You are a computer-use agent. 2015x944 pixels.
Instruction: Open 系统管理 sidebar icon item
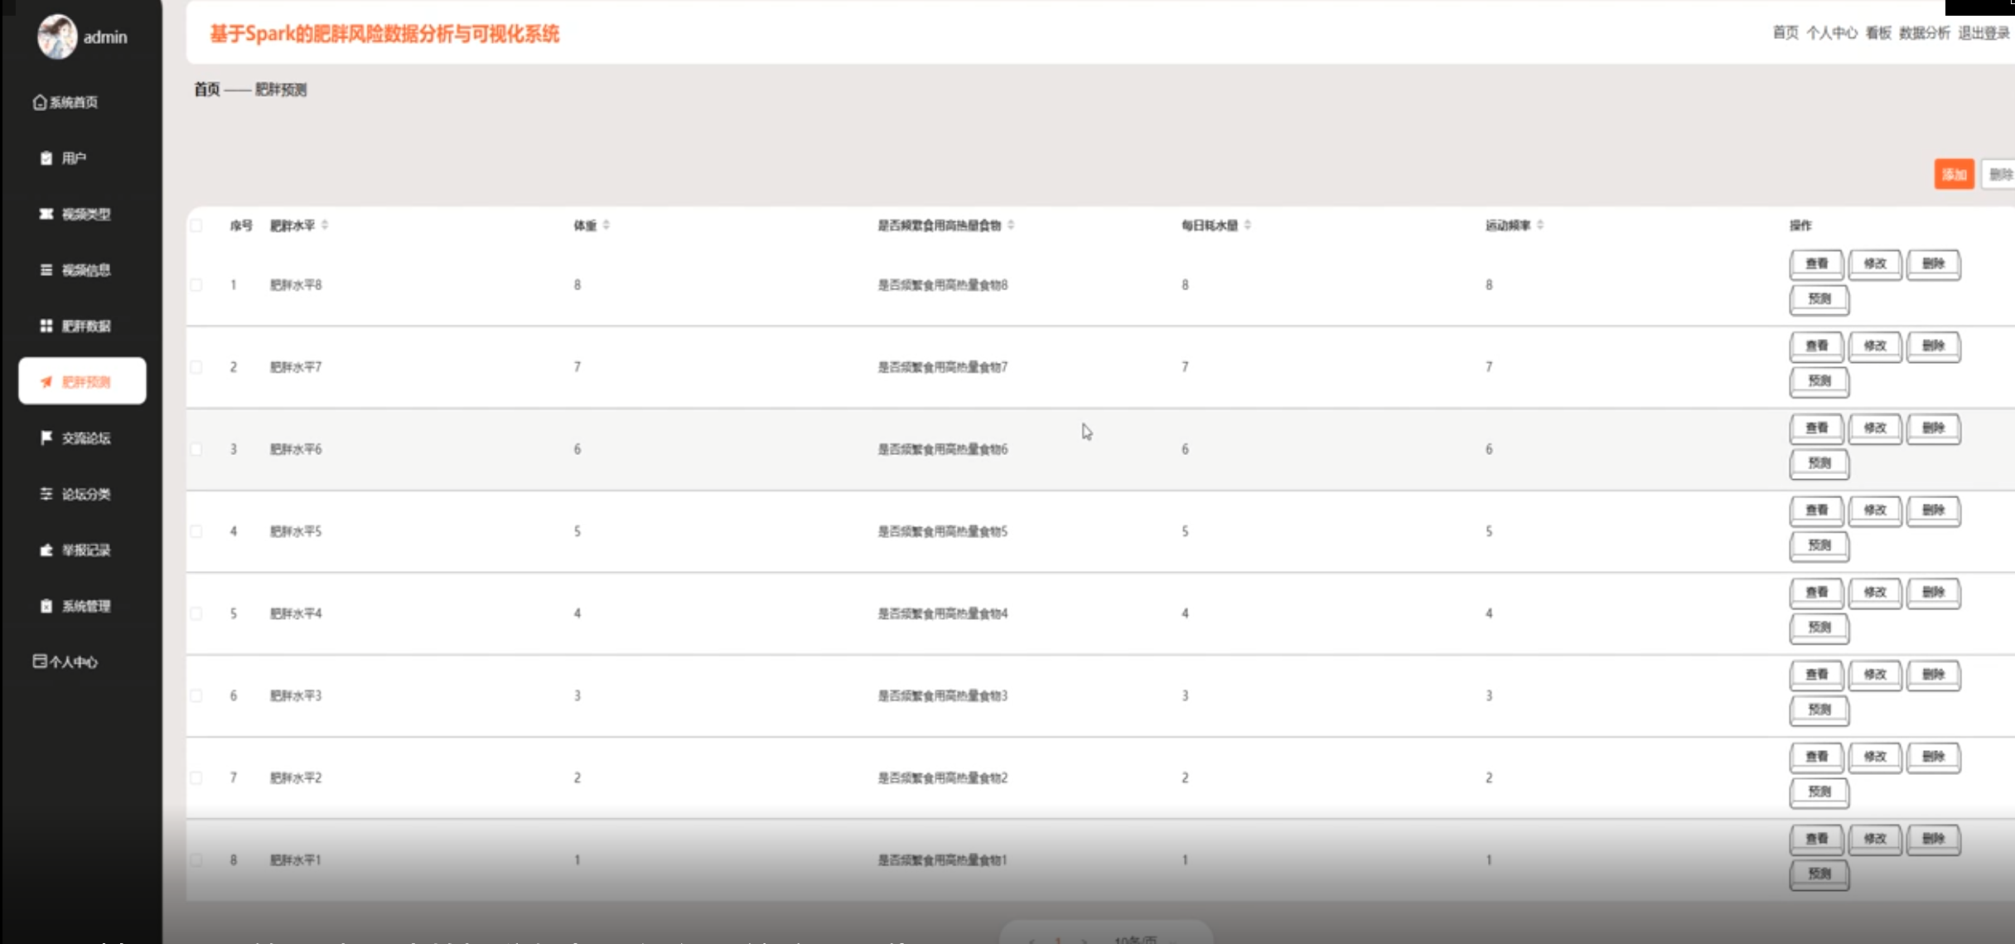click(46, 606)
